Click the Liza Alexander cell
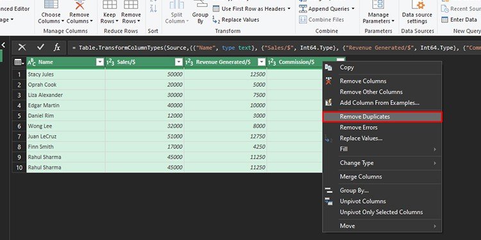Viewport: 481px width, 240px height. pyautogui.click(x=65, y=95)
